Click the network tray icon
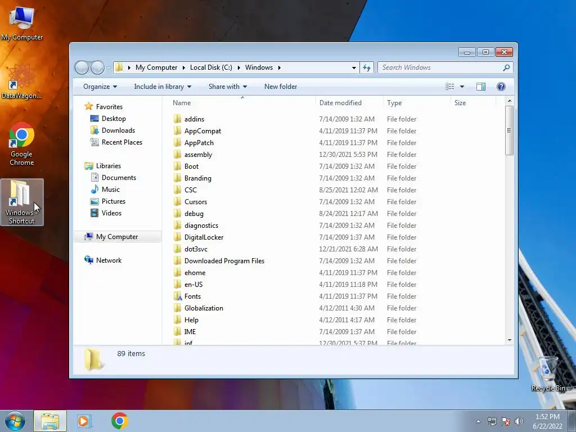Viewport: 576px width, 432px height. click(492, 422)
